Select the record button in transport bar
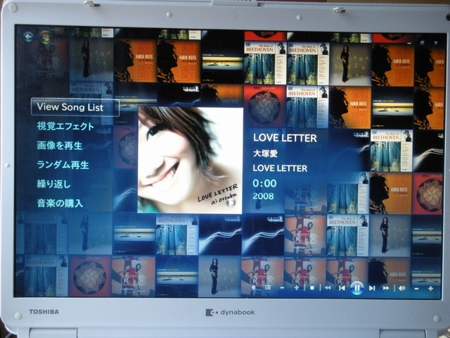 pyautogui.click(x=253, y=288)
